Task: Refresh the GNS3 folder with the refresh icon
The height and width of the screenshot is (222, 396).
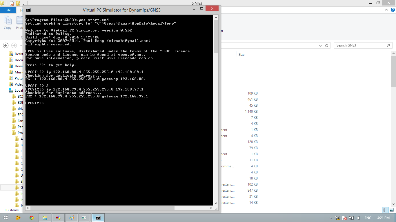Action: [x=327, y=45]
